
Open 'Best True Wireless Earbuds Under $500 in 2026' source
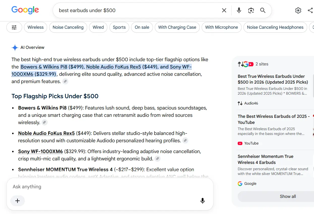pyautogui.click(x=273, y=79)
